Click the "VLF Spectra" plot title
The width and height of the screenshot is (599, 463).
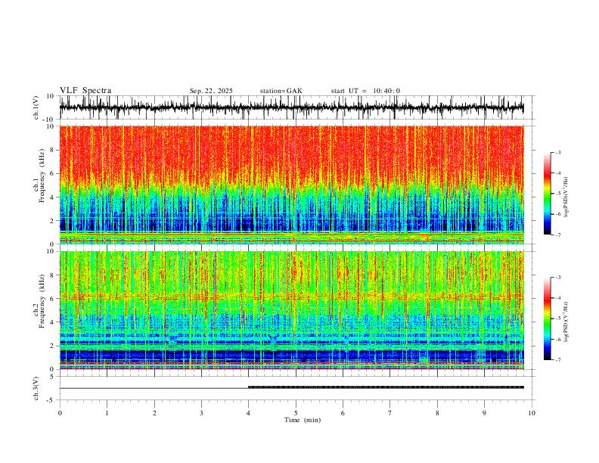(85, 91)
